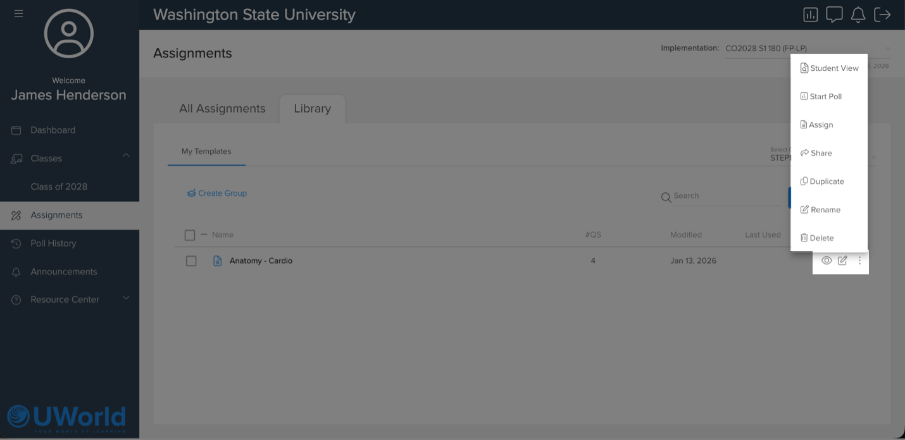905x440 pixels.
Task: Expand the Resource Center sidebar section
Action: tap(126, 298)
